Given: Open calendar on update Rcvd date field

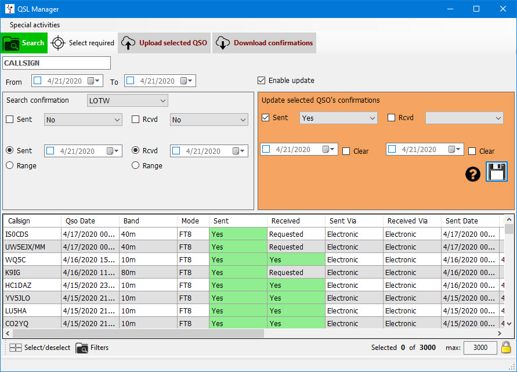Looking at the screenshot, I should 454,149.
